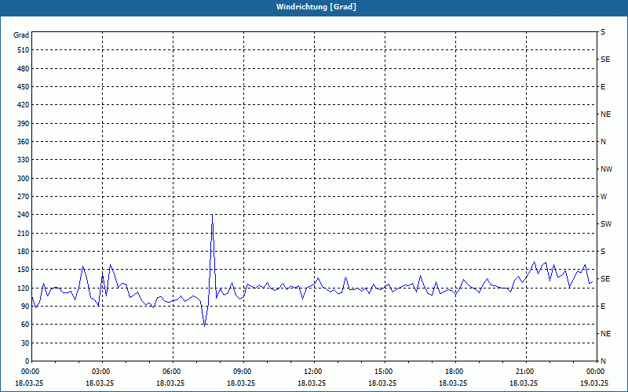Select the 240 y-axis tick label

click(24, 215)
